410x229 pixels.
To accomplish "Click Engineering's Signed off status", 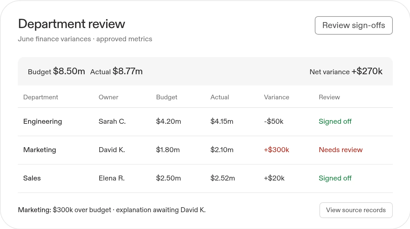I will click(x=335, y=122).
